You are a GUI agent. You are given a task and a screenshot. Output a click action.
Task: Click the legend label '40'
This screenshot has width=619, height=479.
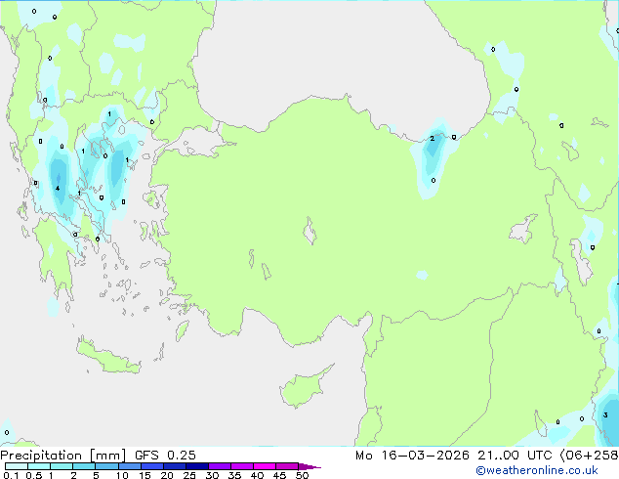click(257, 475)
